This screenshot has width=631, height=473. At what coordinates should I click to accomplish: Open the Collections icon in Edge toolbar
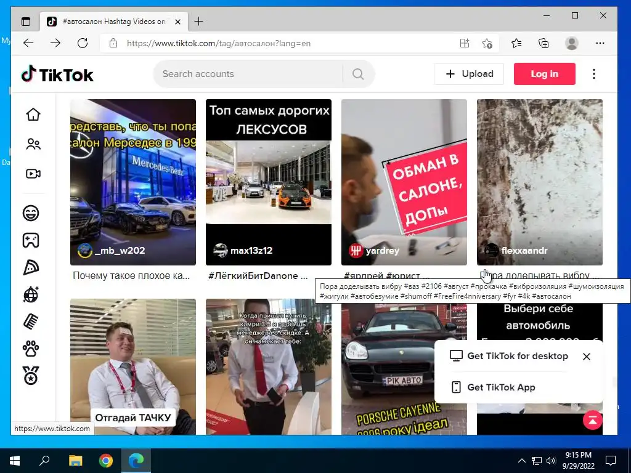543,43
